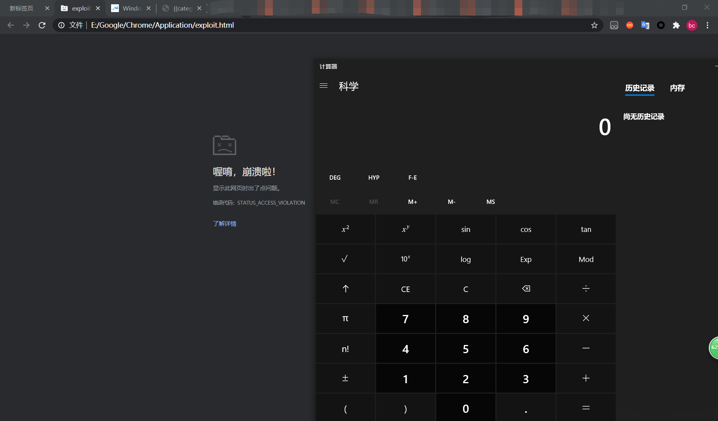The height and width of the screenshot is (421, 718).
Task: Click the address bar URL field
Action: (x=327, y=25)
